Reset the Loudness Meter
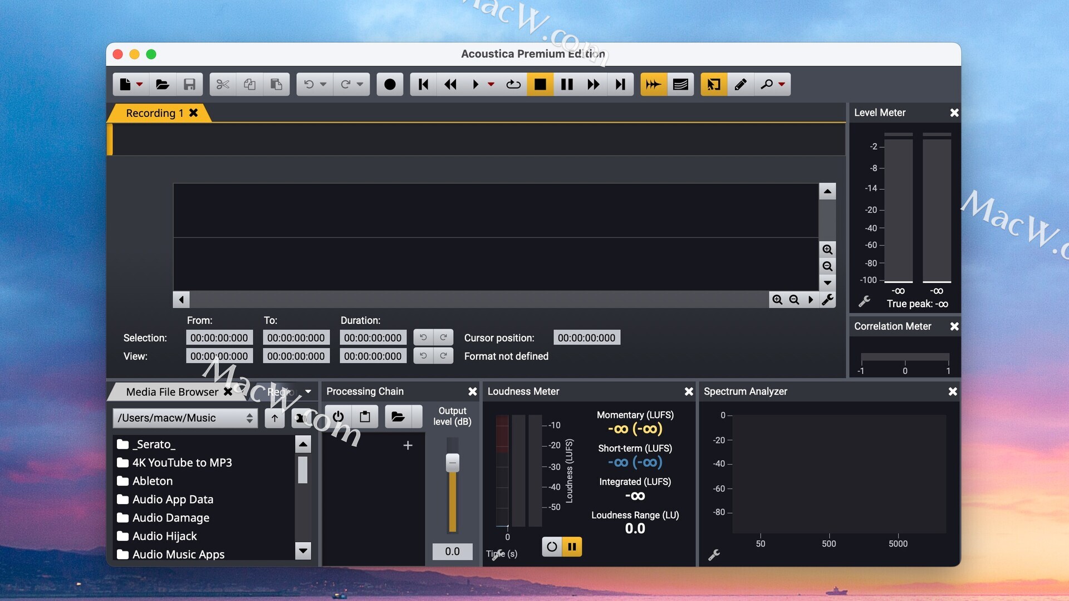 (552, 546)
